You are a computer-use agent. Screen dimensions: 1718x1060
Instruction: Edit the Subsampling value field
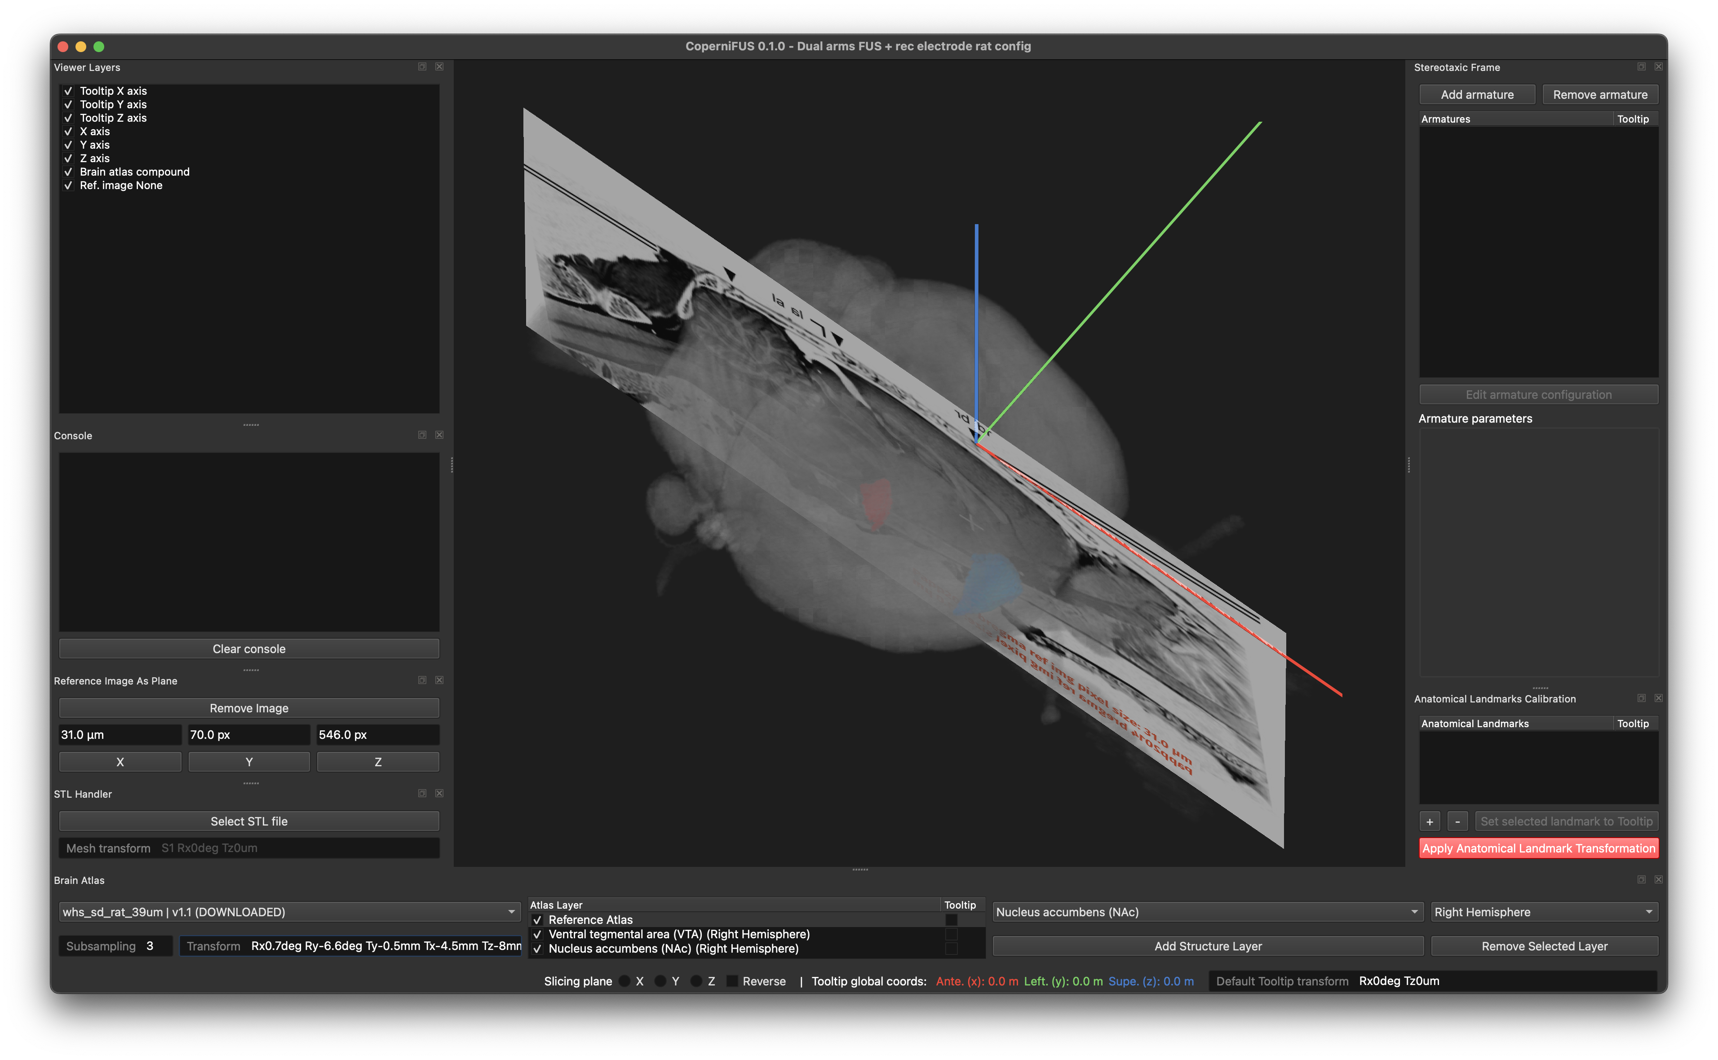(116, 946)
